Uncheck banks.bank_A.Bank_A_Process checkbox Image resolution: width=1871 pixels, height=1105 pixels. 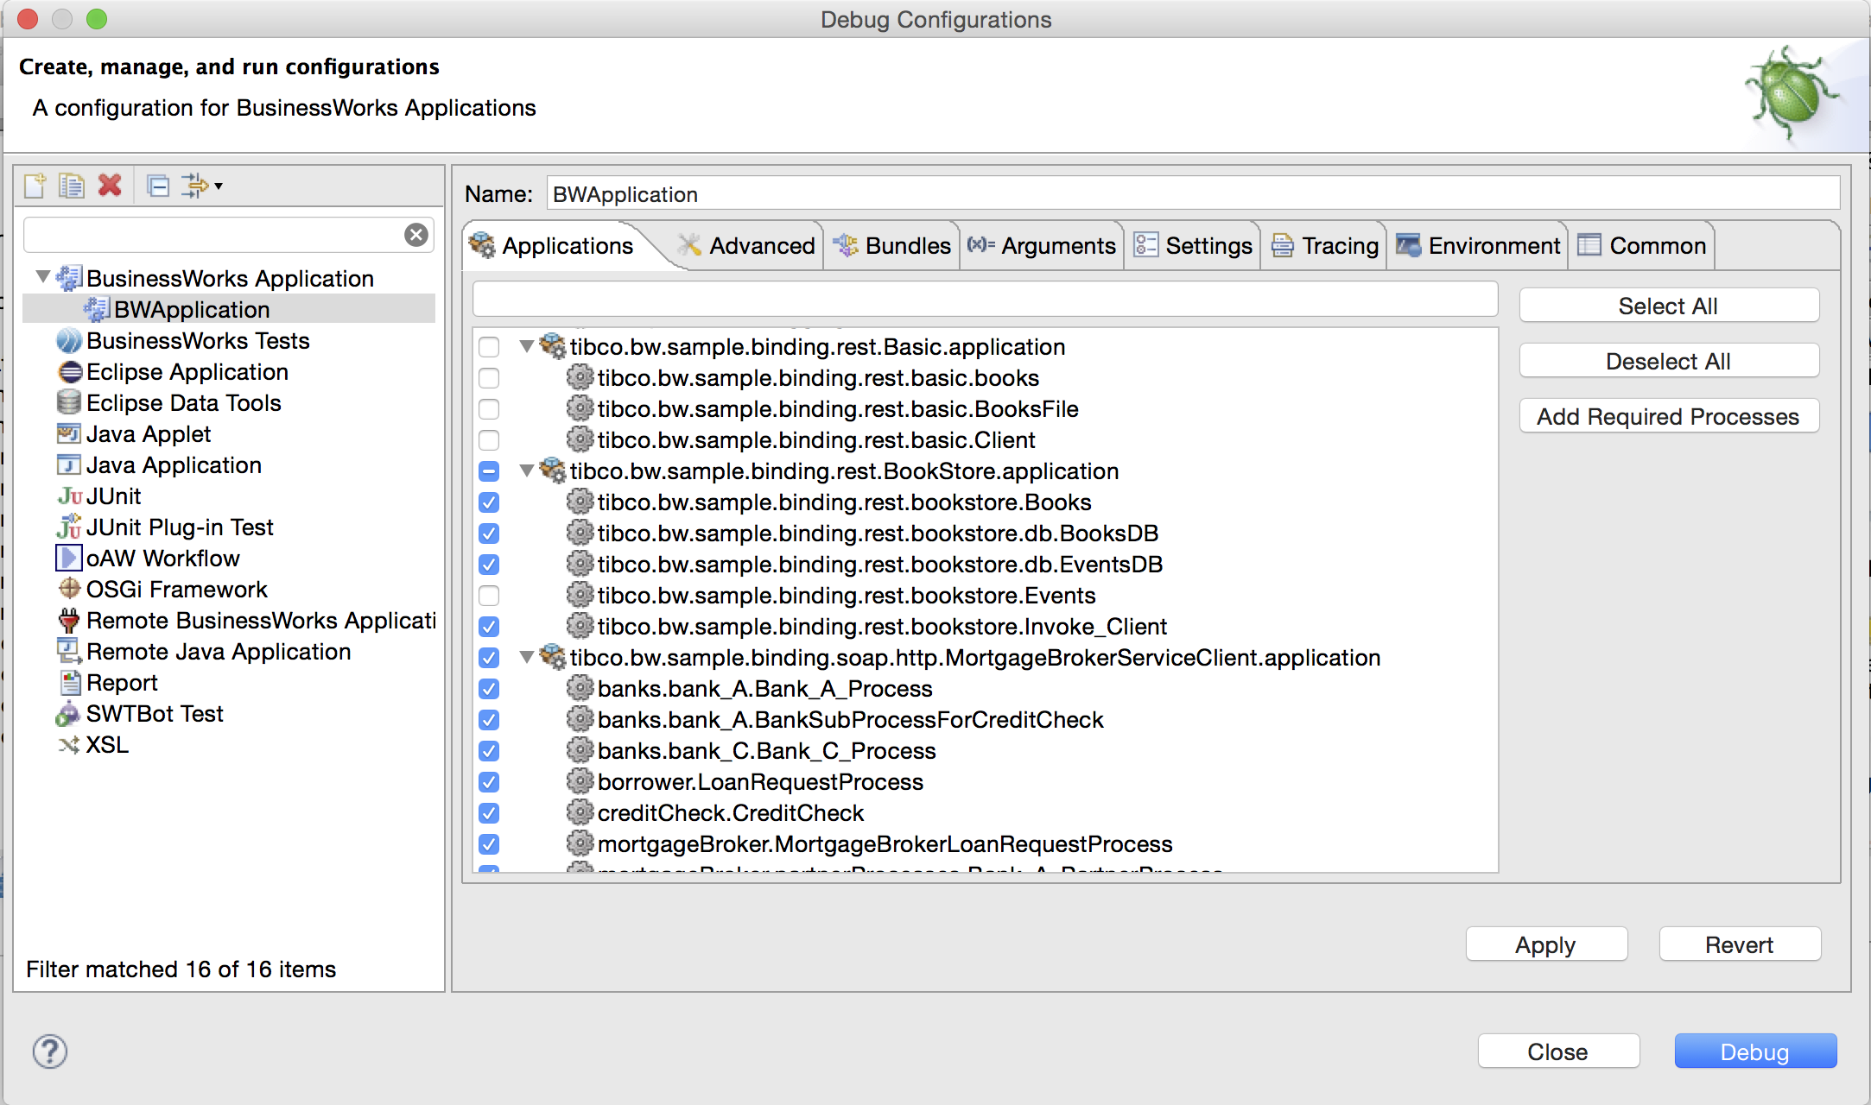pos(489,689)
